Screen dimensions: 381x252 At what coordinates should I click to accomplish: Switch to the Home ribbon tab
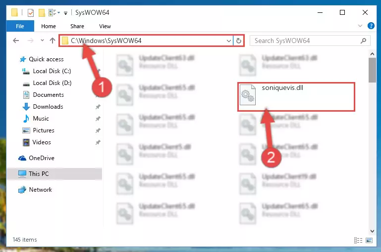tap(49, 26)
